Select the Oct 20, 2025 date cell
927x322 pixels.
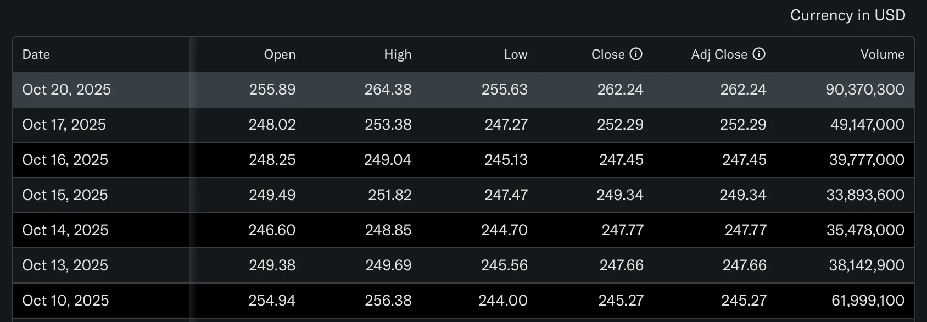[x=66, y=90]
